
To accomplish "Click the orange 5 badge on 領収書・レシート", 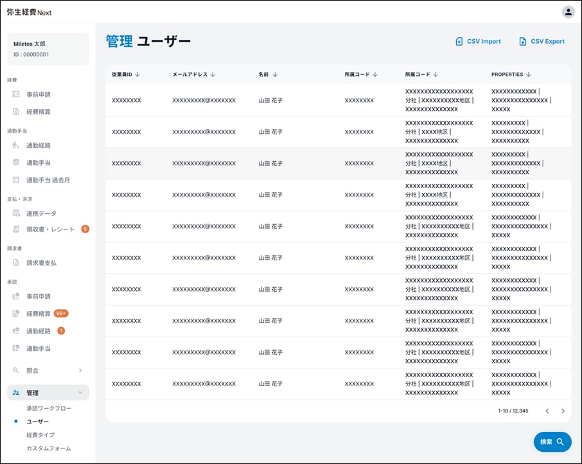I will (x=85, y=229).
